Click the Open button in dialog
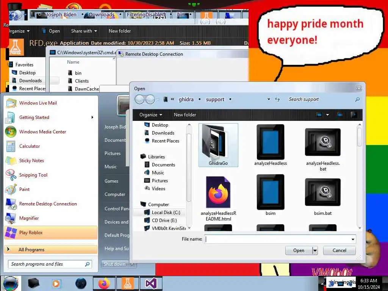This screenshot has height=291, width=388. pos(299,250)
